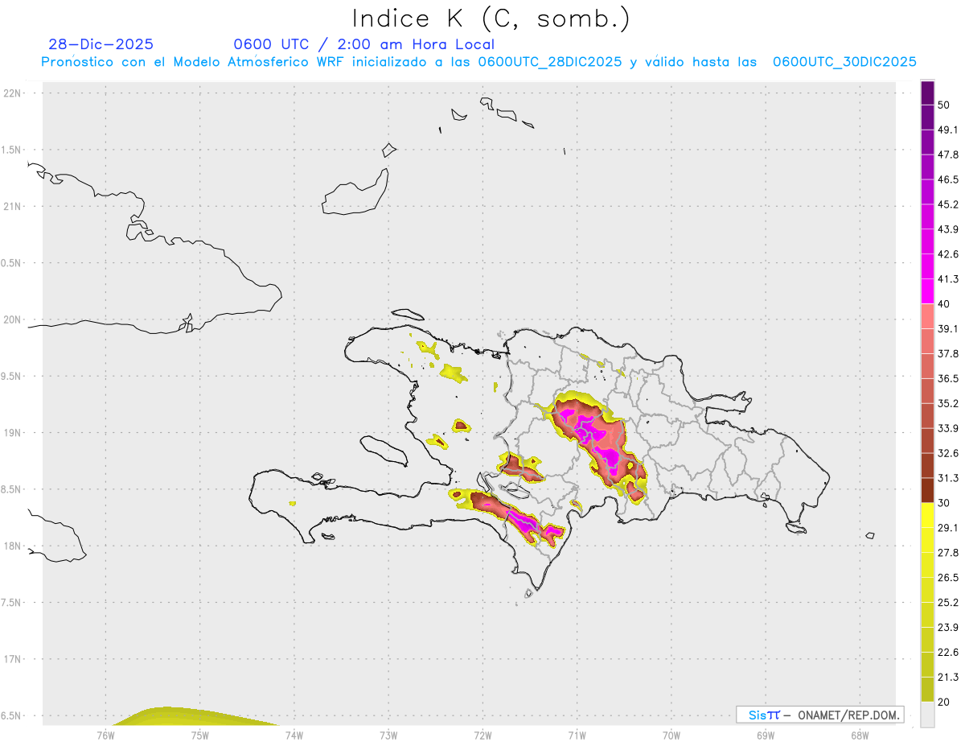Click the "20N" latitude label
This screenshot has width=965, height=746.
pos(13,319)
